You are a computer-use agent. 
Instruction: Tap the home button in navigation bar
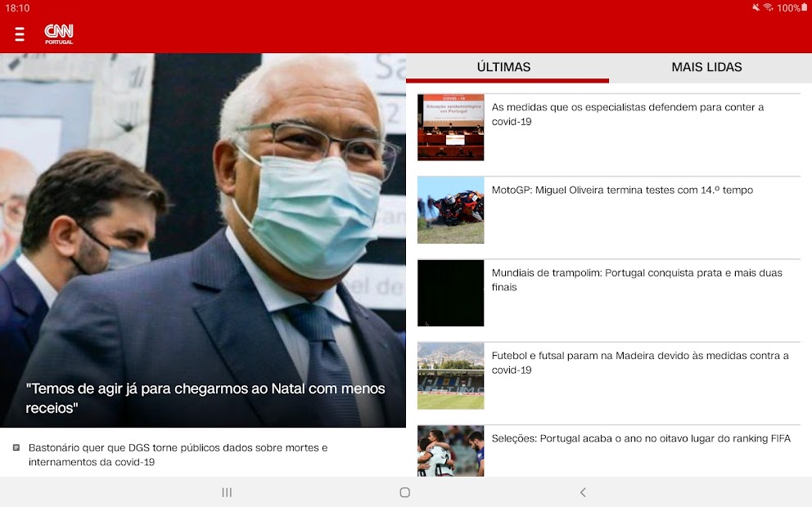(x=404, y=492)
